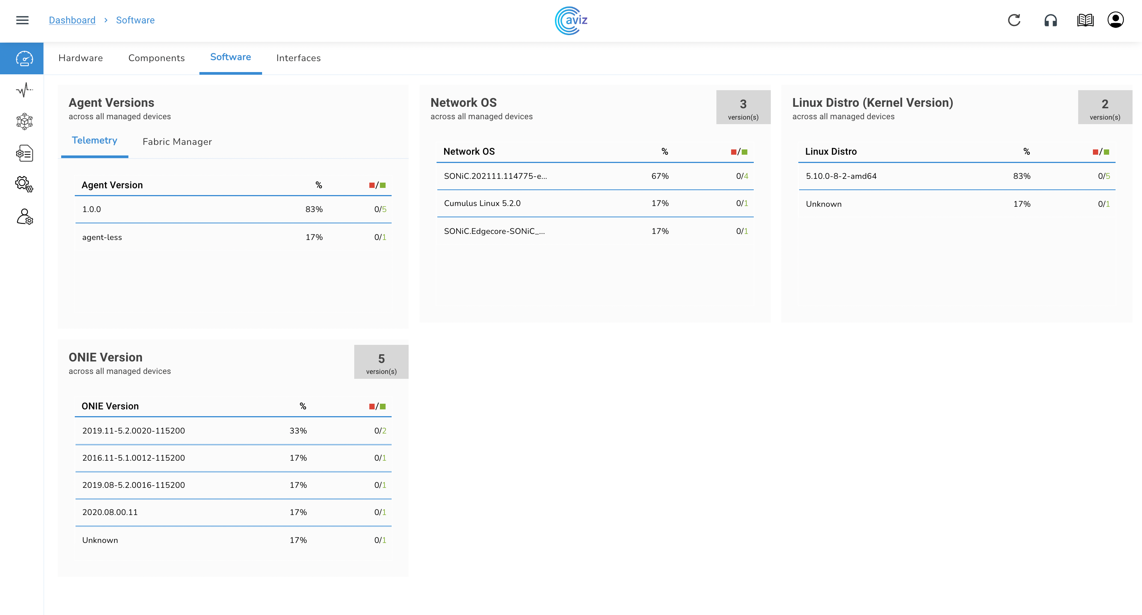Viewport: 1142px width, 615px height.
Task: Open documentation book icon
Action: coord(1085,20)
